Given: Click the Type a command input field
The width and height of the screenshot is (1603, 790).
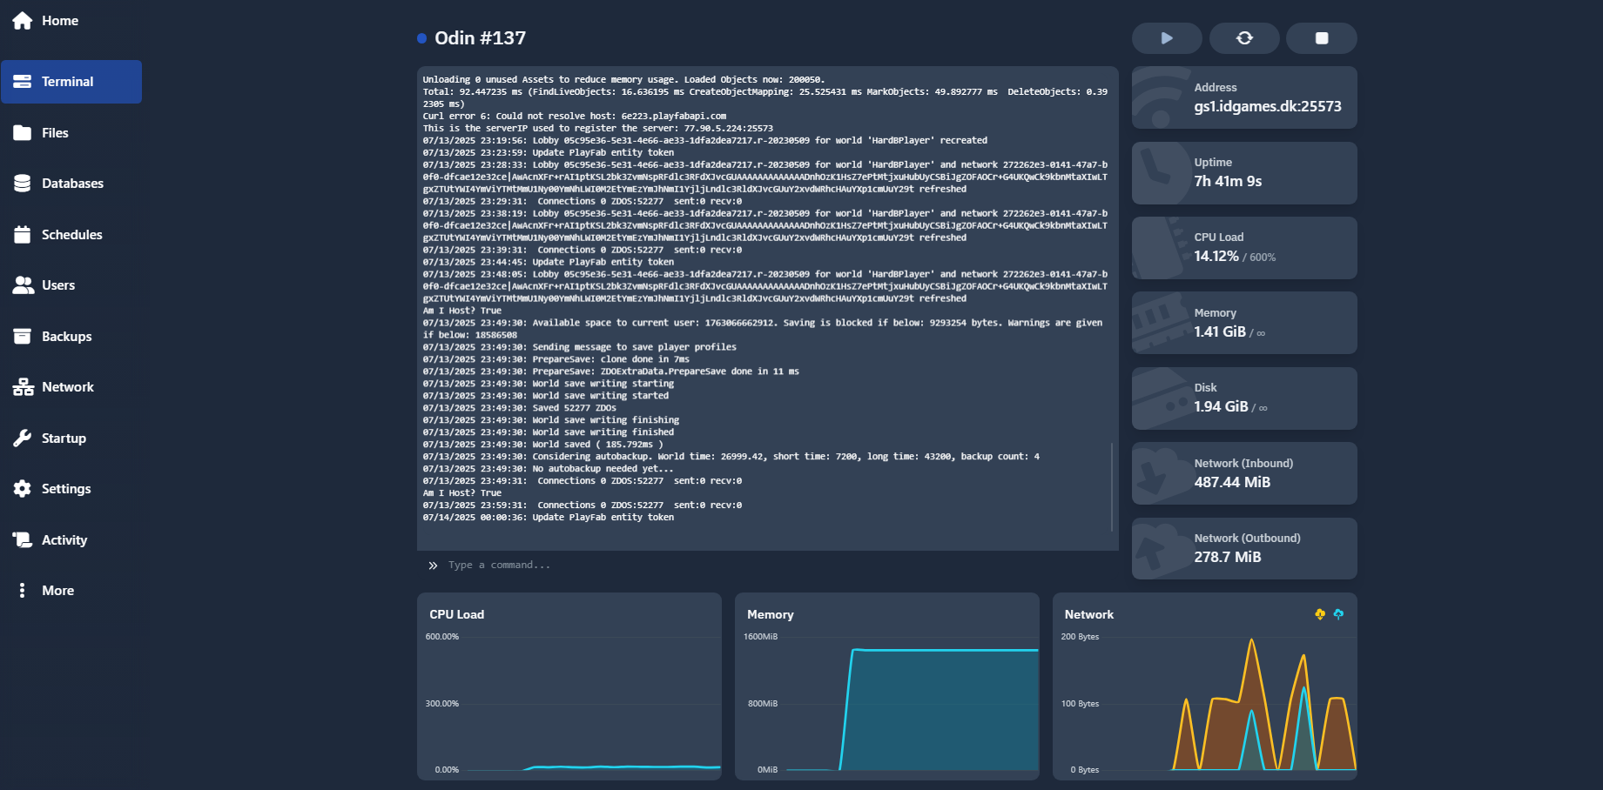Looking at the screenshot, I should click(x=766, y=566).
